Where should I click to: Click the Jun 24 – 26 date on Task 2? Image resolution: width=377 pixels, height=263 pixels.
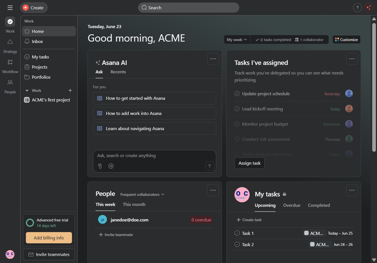[343, 244]
